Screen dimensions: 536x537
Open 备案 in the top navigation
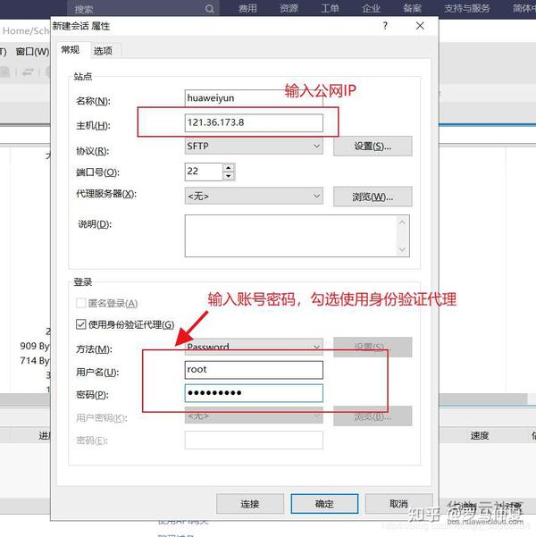(412, 8)
